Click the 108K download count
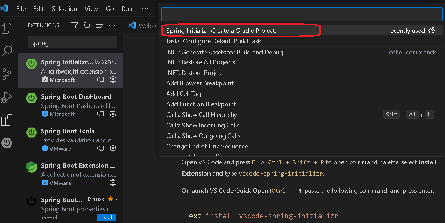Viewport: 445px width, 223px height. point(96,199)
